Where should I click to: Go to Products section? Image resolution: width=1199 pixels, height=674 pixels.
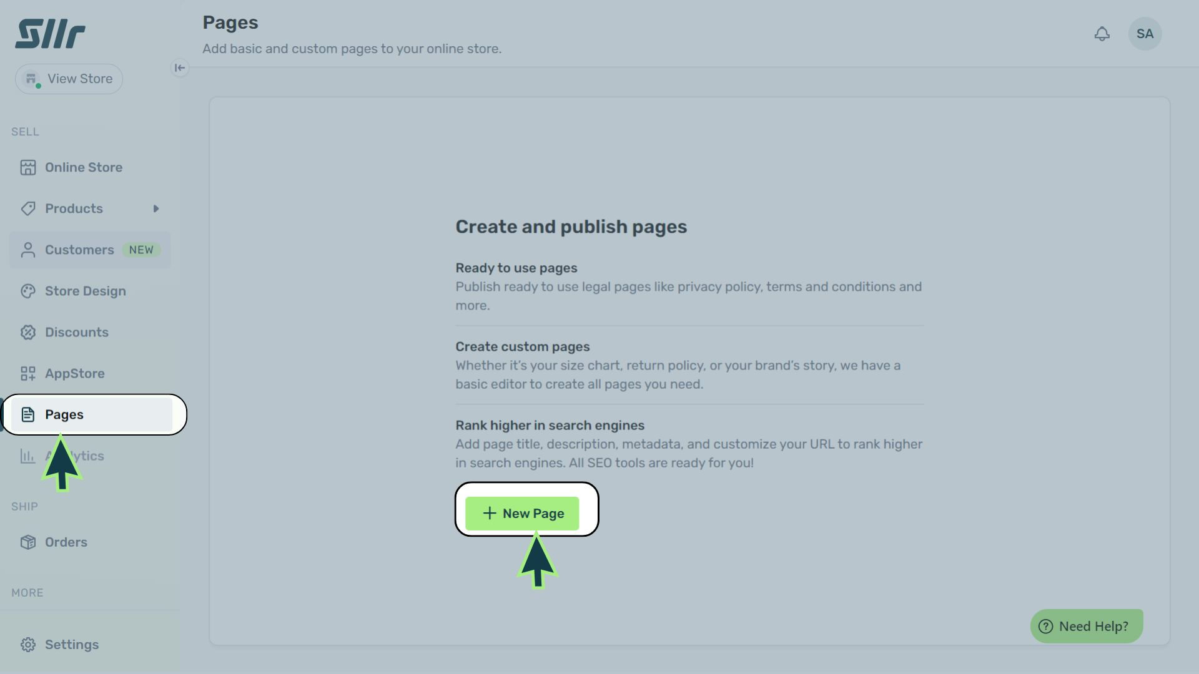pos(74,208)
